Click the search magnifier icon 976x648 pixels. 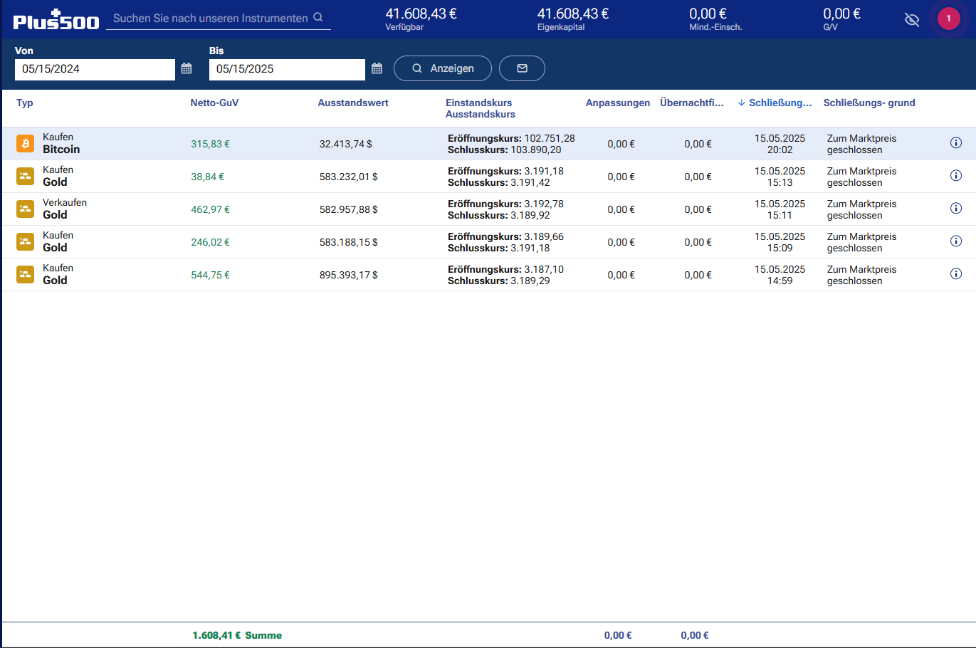(x=318, y=17)
